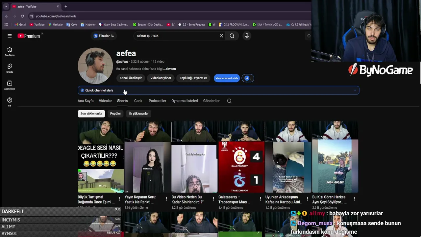421x237 pixels.
Task: Click the YouTube Premium logo
Action: [x=29, y=36]
